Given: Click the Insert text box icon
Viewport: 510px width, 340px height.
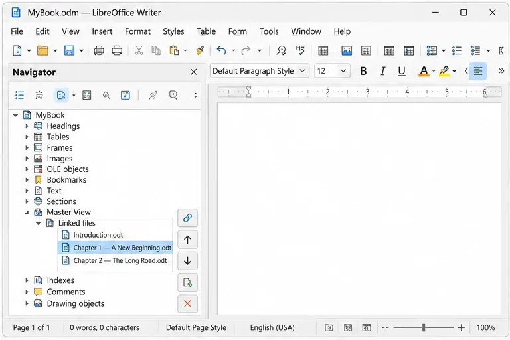Looking at the screenshot, I should 366,50.
